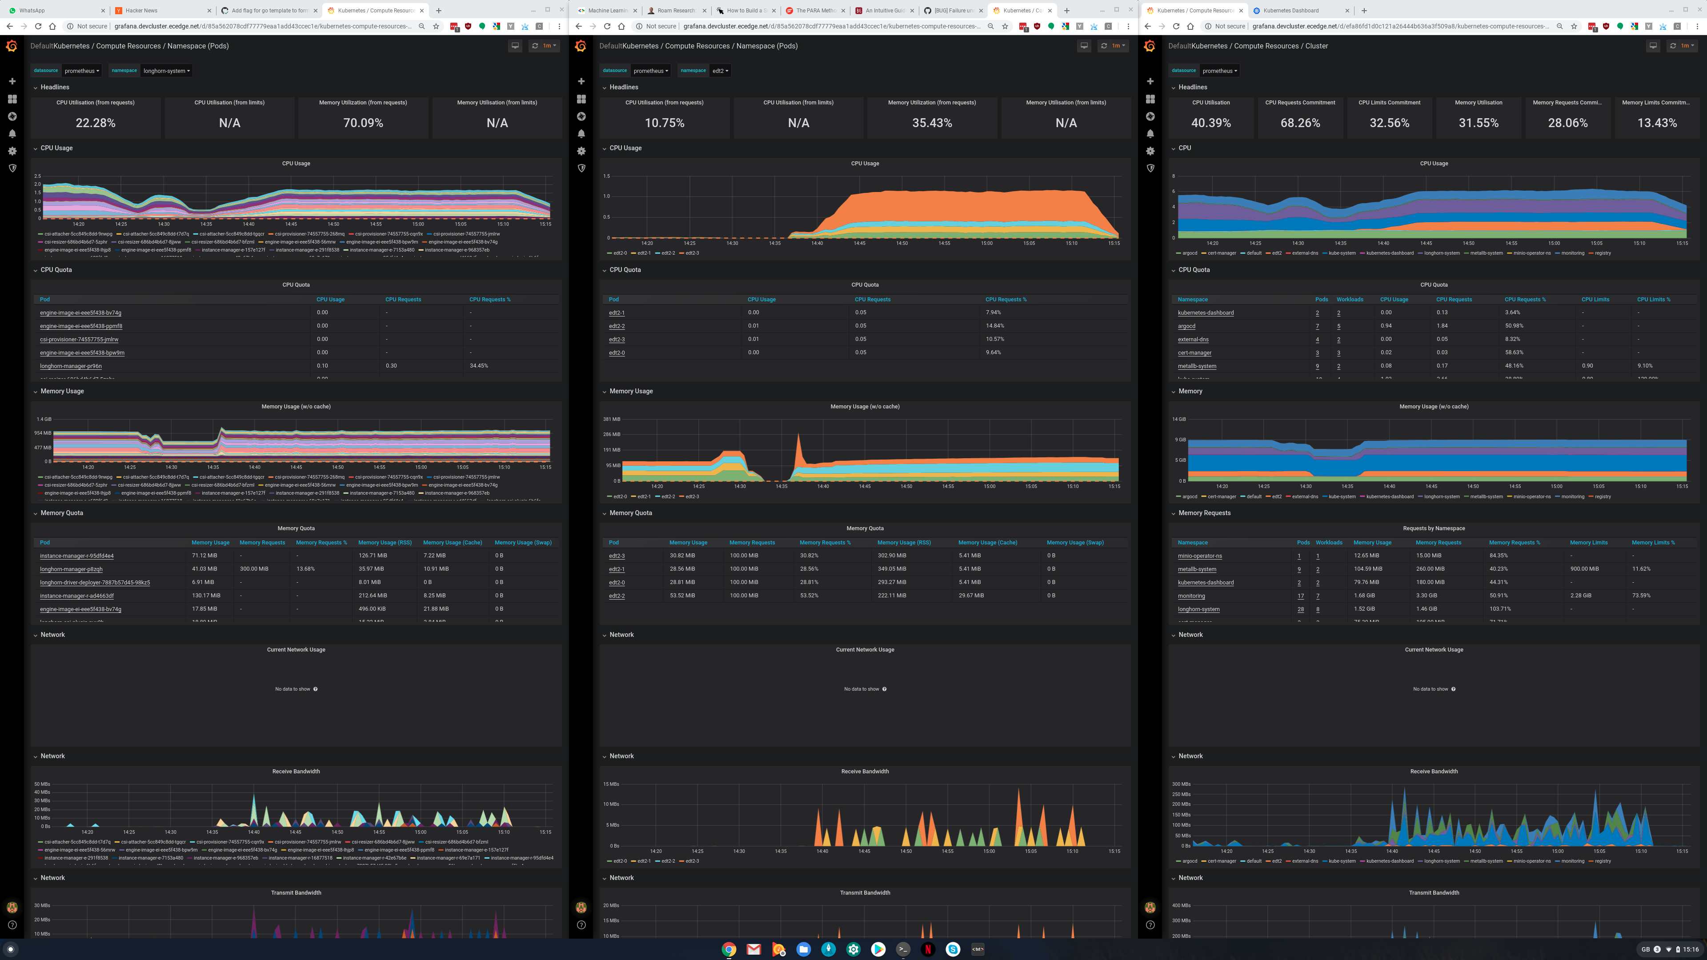Open the Terminal app from the shelf
The width and height of the screenshot is (1707, 960).
(903, 949)
